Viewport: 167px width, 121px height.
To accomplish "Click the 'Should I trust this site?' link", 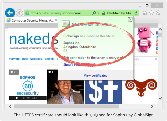I will click(x=79, y=65).
